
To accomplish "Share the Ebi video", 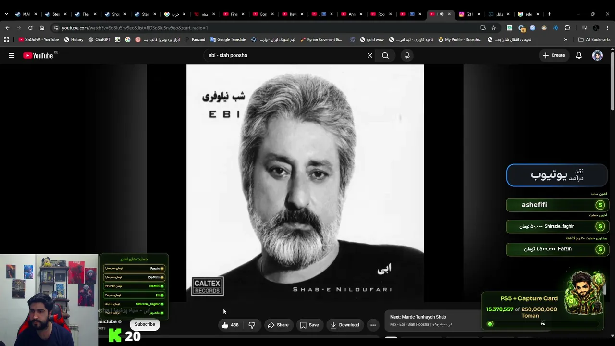I will (278, 325).
